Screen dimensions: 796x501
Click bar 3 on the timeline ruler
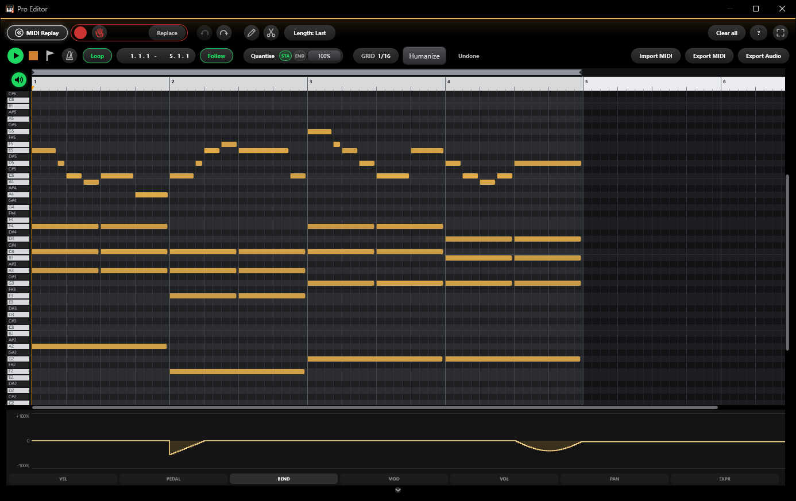(311, 81)
